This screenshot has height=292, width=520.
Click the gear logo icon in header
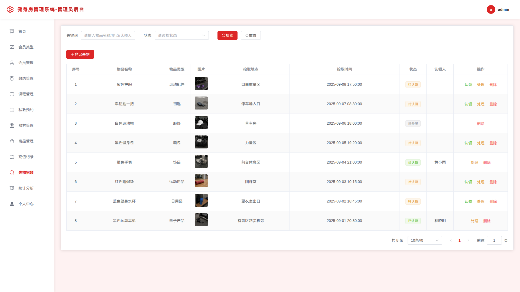(x=10, y=9)
